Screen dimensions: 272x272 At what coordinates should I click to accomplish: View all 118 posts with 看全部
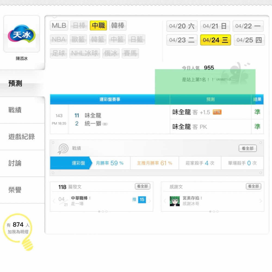(143, 186)
